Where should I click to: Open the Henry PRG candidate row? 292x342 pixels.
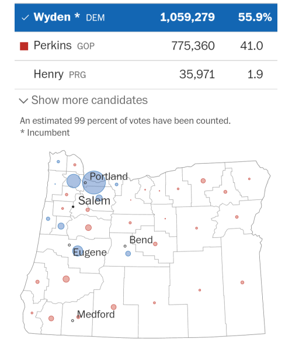coord(146,75)
